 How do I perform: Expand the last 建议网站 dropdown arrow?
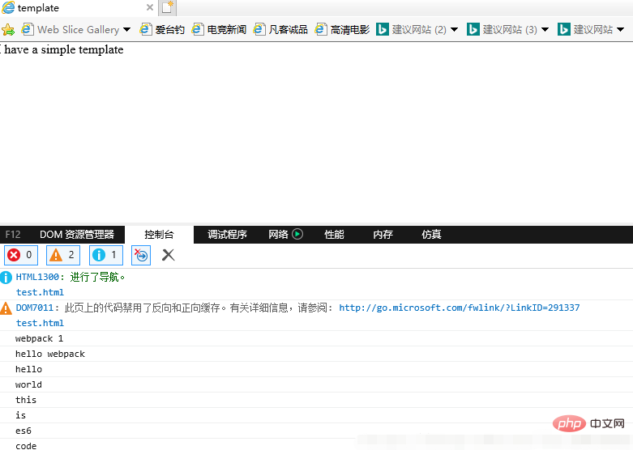(621, 29)
